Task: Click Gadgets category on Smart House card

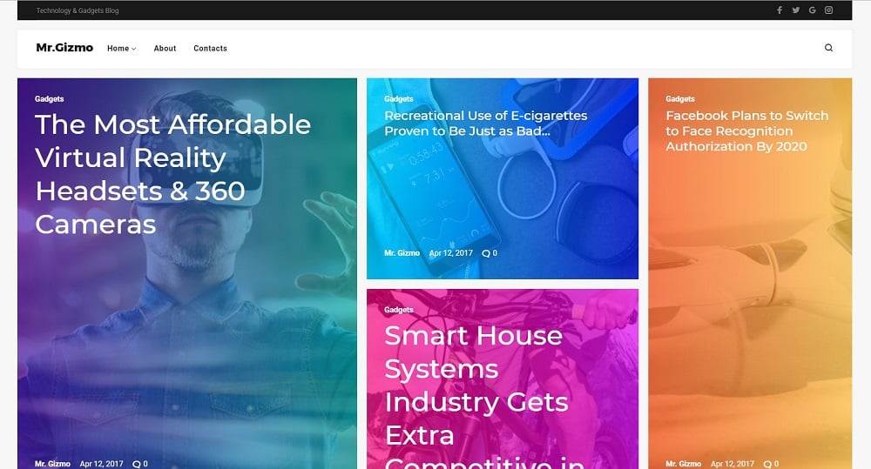Action: point(398,310)
